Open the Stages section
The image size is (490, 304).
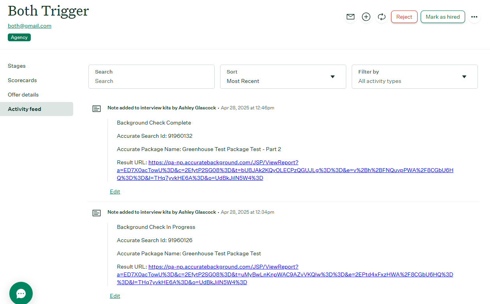pyautogui.click(x=17, y=66)
